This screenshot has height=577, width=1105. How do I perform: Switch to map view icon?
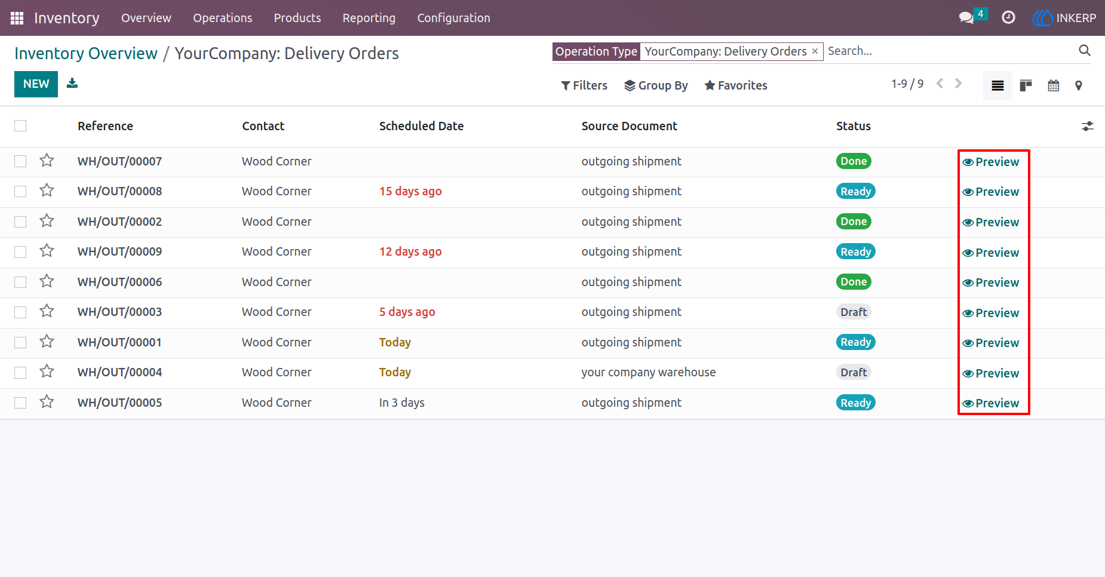pyautogui.click(x=1079, y=85)
